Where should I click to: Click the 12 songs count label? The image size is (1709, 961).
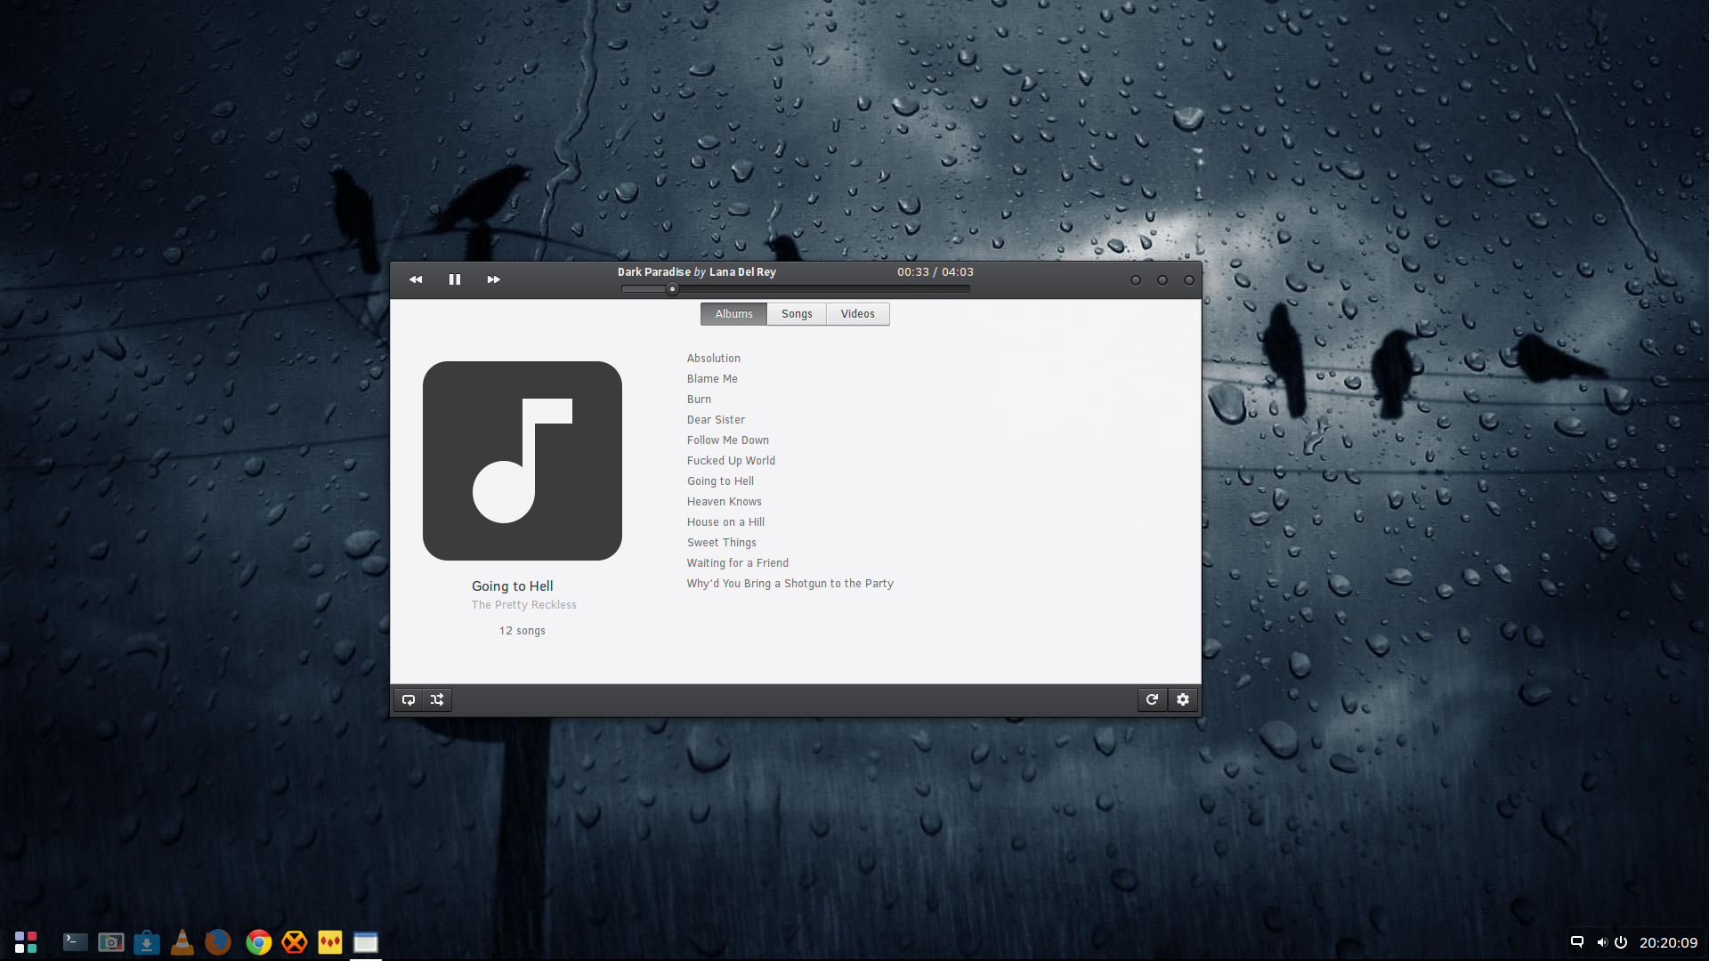522,631
